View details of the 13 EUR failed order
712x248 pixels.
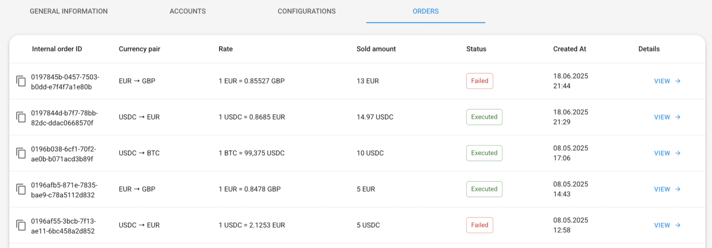[667, 81]
